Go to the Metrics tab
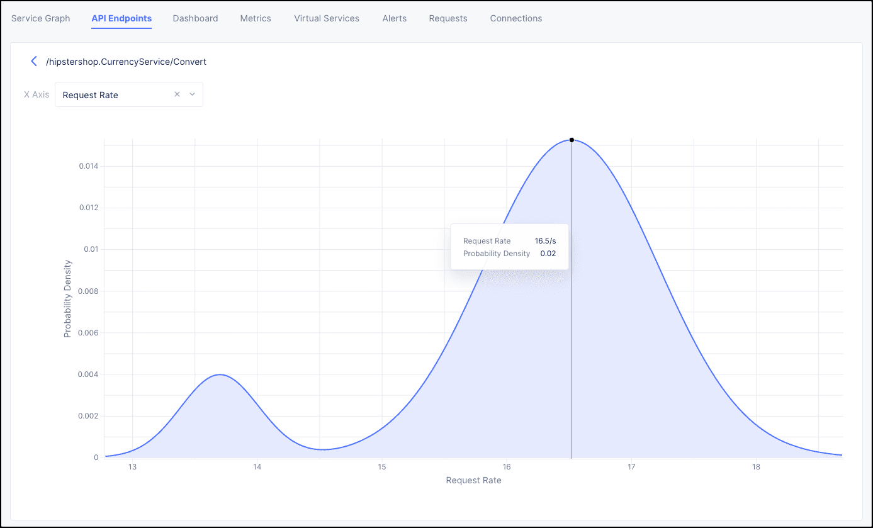The width and height of the screenshot is (873, 528). [256, 18]
